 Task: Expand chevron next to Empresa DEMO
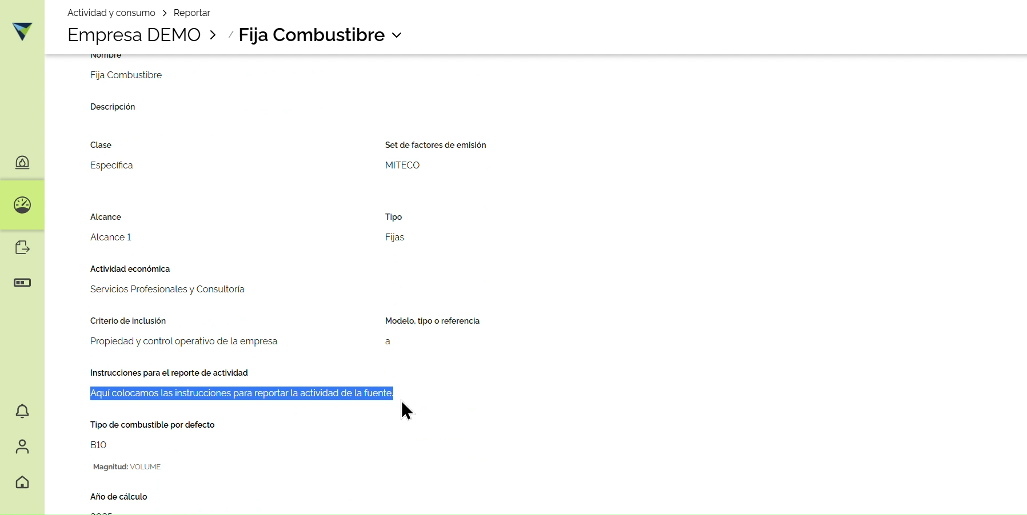pos(213,35)
